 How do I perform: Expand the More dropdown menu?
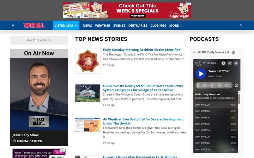175,26
